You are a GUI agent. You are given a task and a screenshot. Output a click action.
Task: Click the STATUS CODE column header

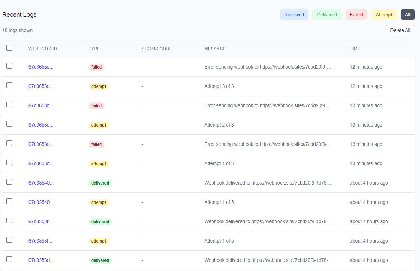coord(157,49)
